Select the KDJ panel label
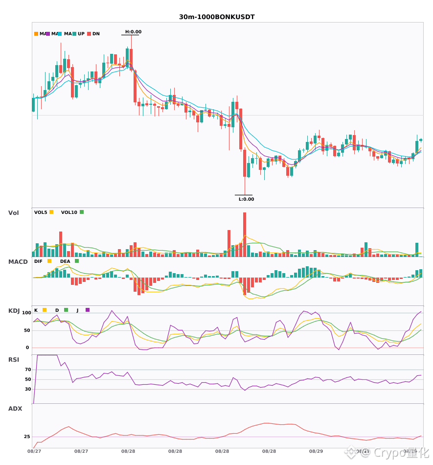Viewport: 433px width, 465px height. click(14, 310)
